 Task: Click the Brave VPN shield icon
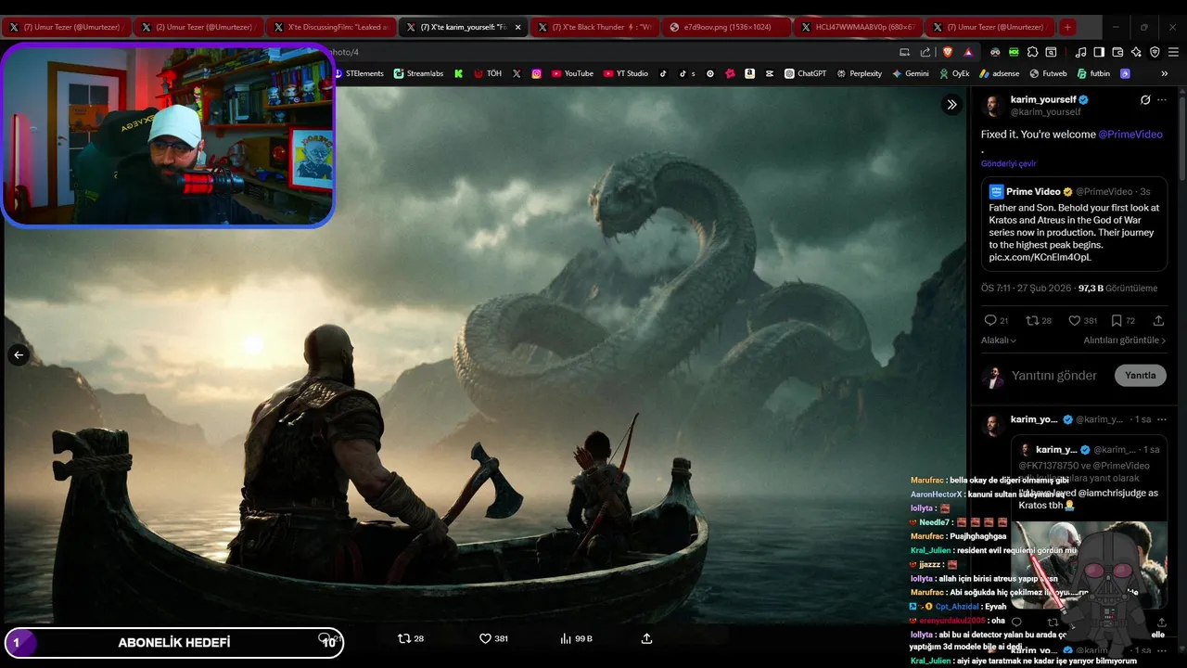1155,52
